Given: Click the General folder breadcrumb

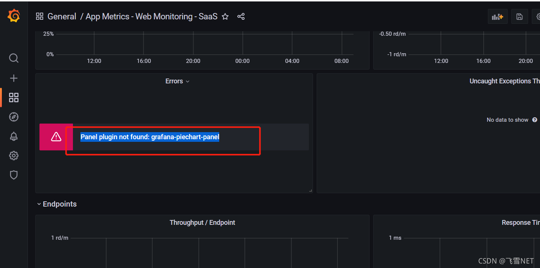Looking at the screenshot, I should point(62,16).
